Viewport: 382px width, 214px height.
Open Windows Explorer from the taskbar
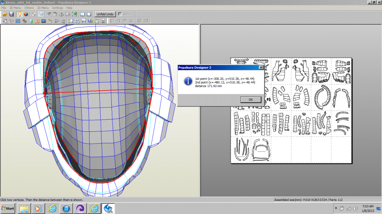coord(24,209)
